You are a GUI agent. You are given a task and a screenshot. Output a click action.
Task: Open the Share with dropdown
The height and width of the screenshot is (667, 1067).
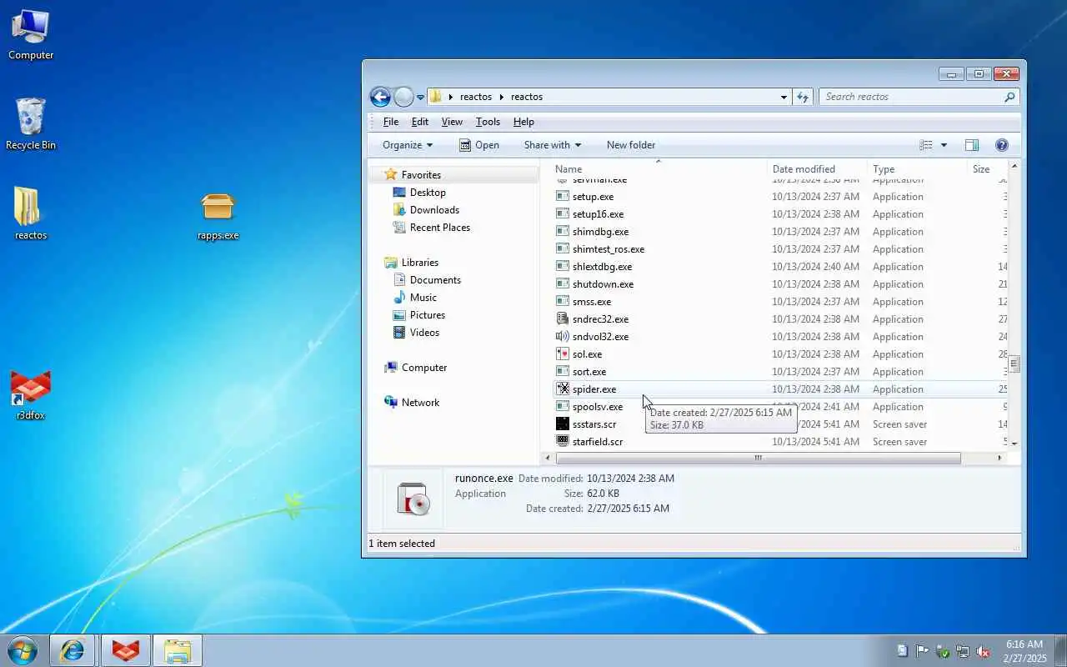click(x=552, y=145)
